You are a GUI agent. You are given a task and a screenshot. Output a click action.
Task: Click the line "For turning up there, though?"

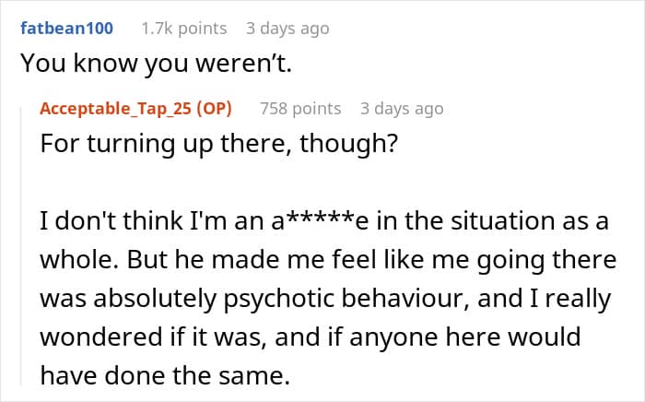point(219,144)
